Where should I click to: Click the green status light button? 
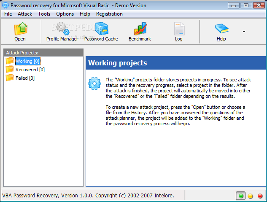tap(240, 196)
